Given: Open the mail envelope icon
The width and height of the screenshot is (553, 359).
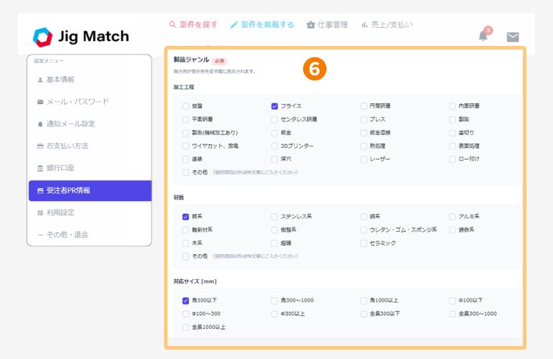Looking at the screenshot, I should (513, 37).
